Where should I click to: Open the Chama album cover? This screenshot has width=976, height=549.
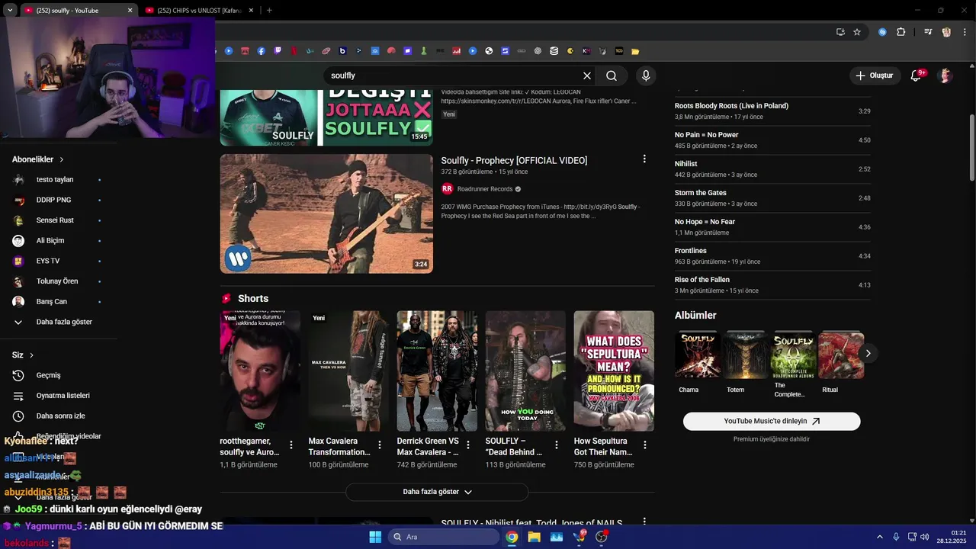(698, 355)
